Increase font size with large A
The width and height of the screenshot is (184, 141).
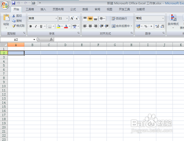click(72, 18)
